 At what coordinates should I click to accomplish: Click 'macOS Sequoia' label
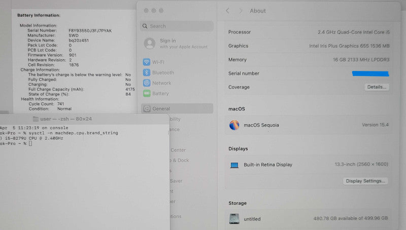(261, 125)
